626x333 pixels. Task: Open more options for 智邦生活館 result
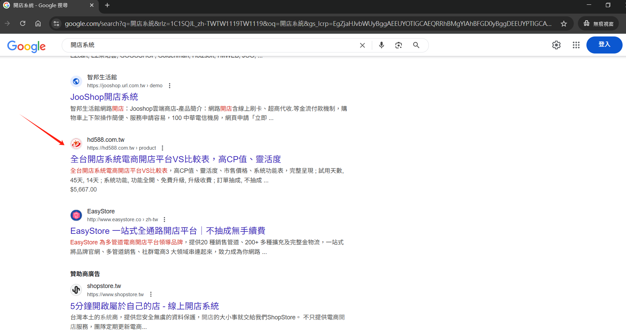[x=170, y=86]
